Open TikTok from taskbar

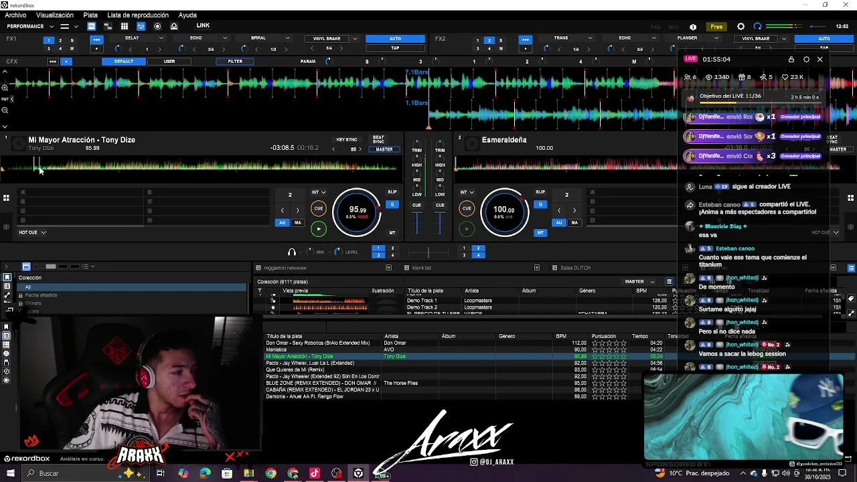(315, 473)
